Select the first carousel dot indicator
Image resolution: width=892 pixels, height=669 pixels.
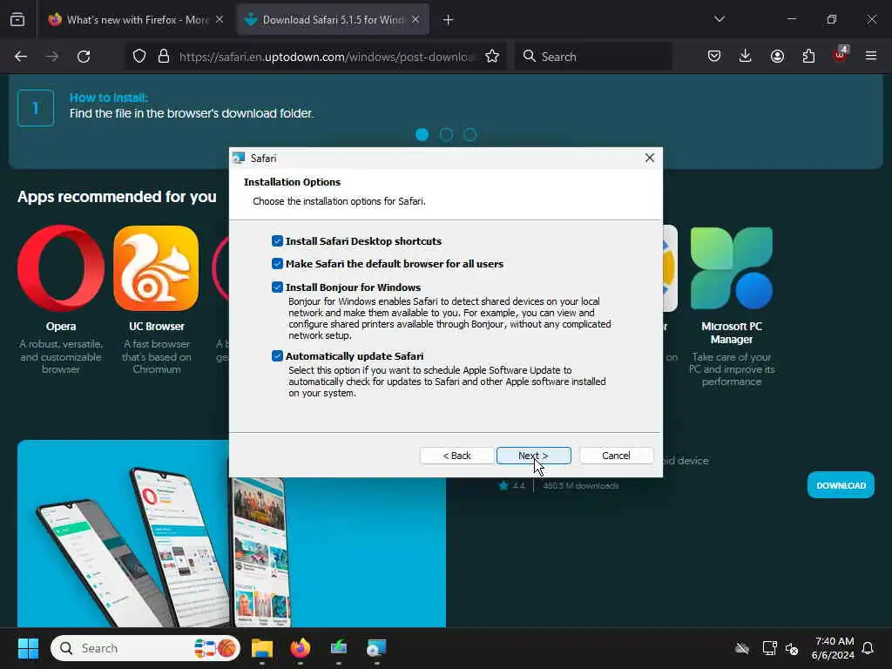[422, 135]
